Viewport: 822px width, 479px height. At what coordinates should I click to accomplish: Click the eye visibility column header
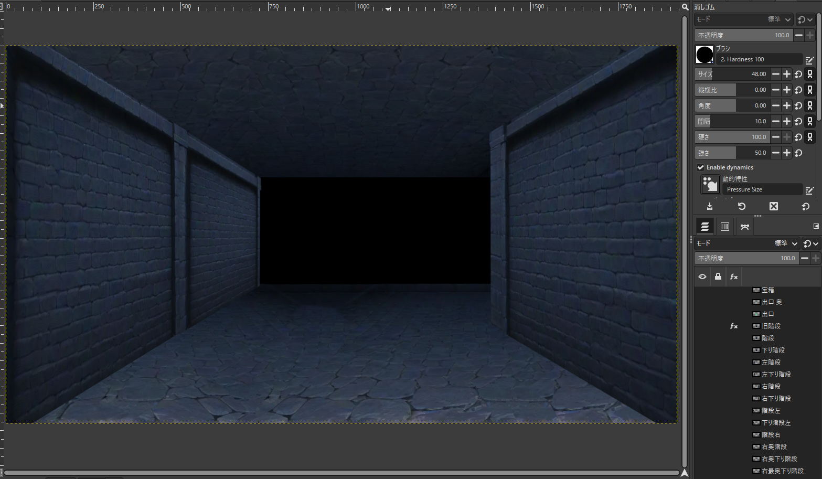[x=702, y=277]
